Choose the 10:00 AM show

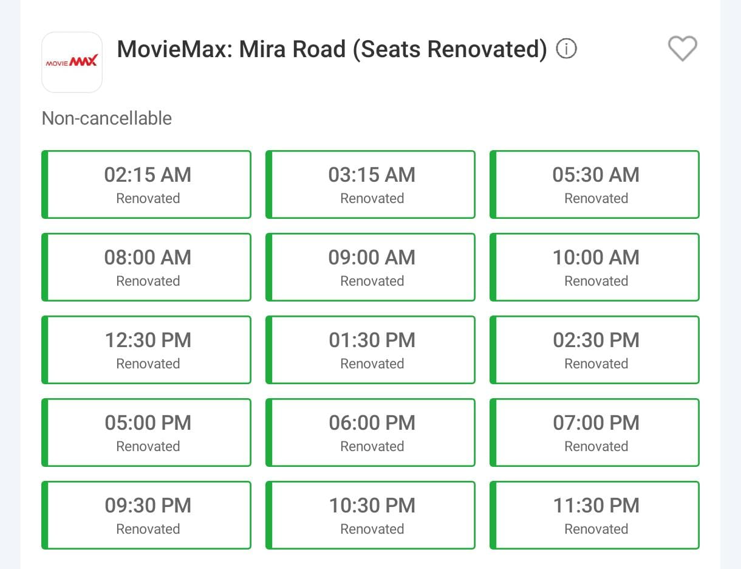coord(595,267)
